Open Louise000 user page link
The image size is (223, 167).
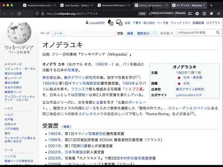coord(97,23)
